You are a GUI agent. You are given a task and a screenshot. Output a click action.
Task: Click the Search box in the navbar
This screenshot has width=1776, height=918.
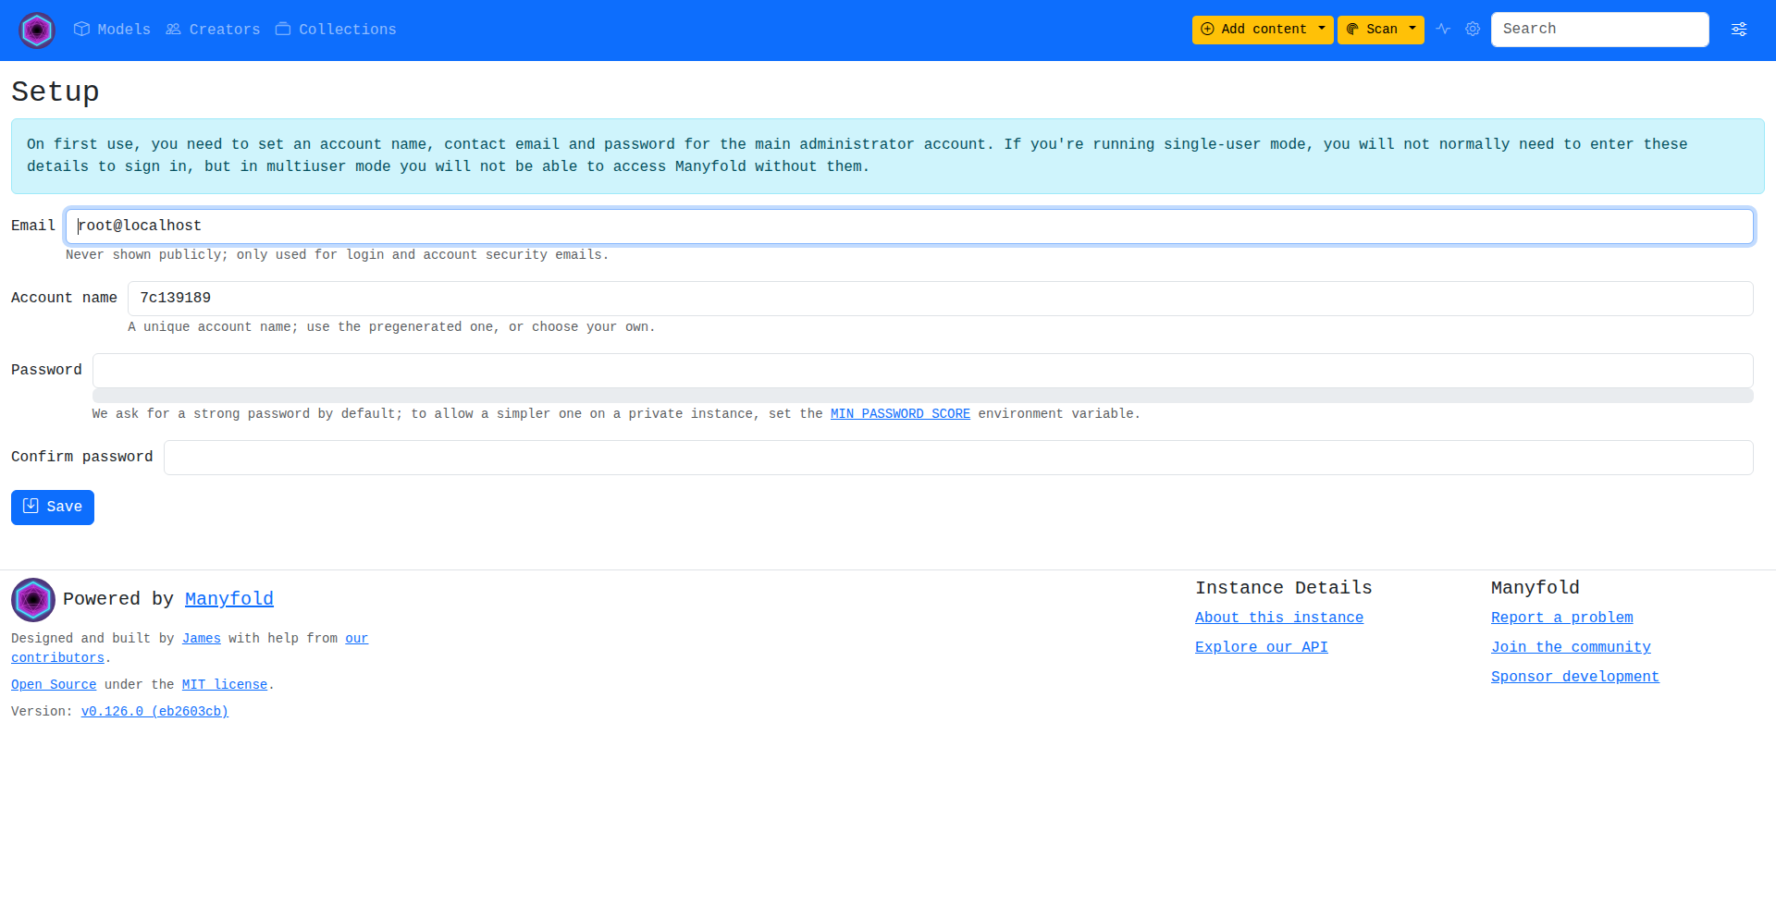point(1599,30)
